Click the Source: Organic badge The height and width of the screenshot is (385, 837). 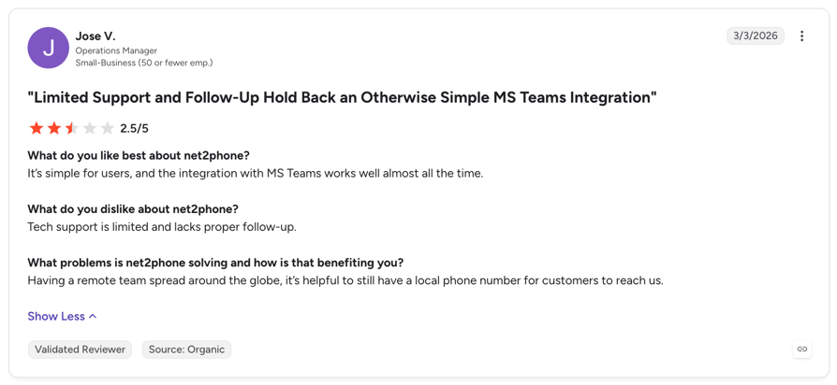(187, 349)
